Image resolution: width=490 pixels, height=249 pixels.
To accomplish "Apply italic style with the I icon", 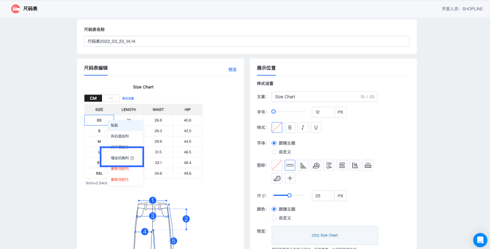I will click(303, 127).
